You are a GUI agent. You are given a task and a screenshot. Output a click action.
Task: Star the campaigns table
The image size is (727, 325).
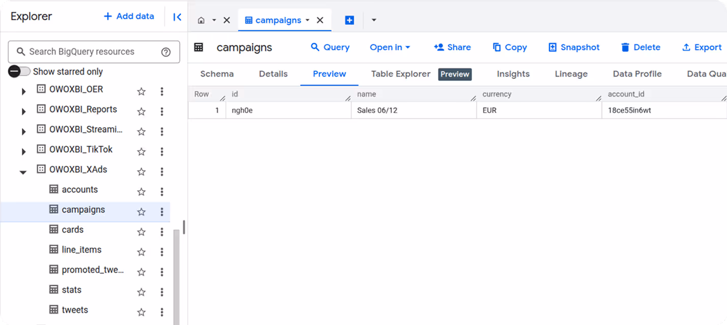coord(141,212)
